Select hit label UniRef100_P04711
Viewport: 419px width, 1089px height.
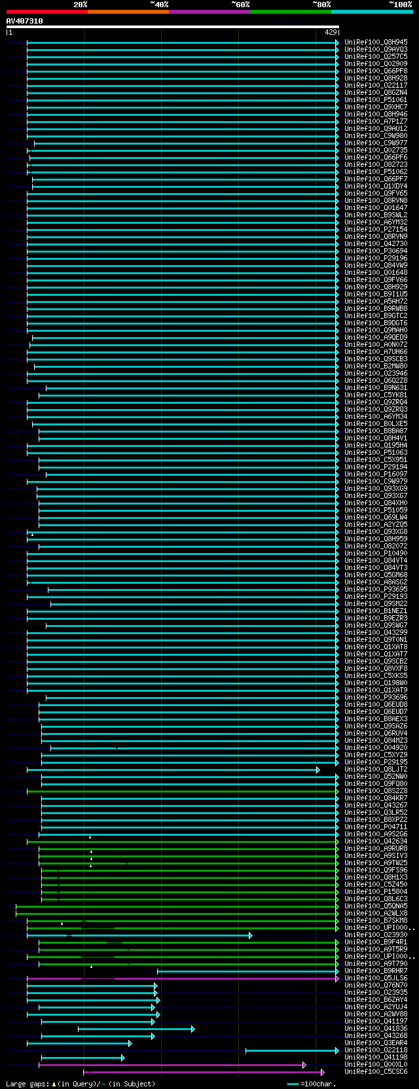[x=376, y=827]
